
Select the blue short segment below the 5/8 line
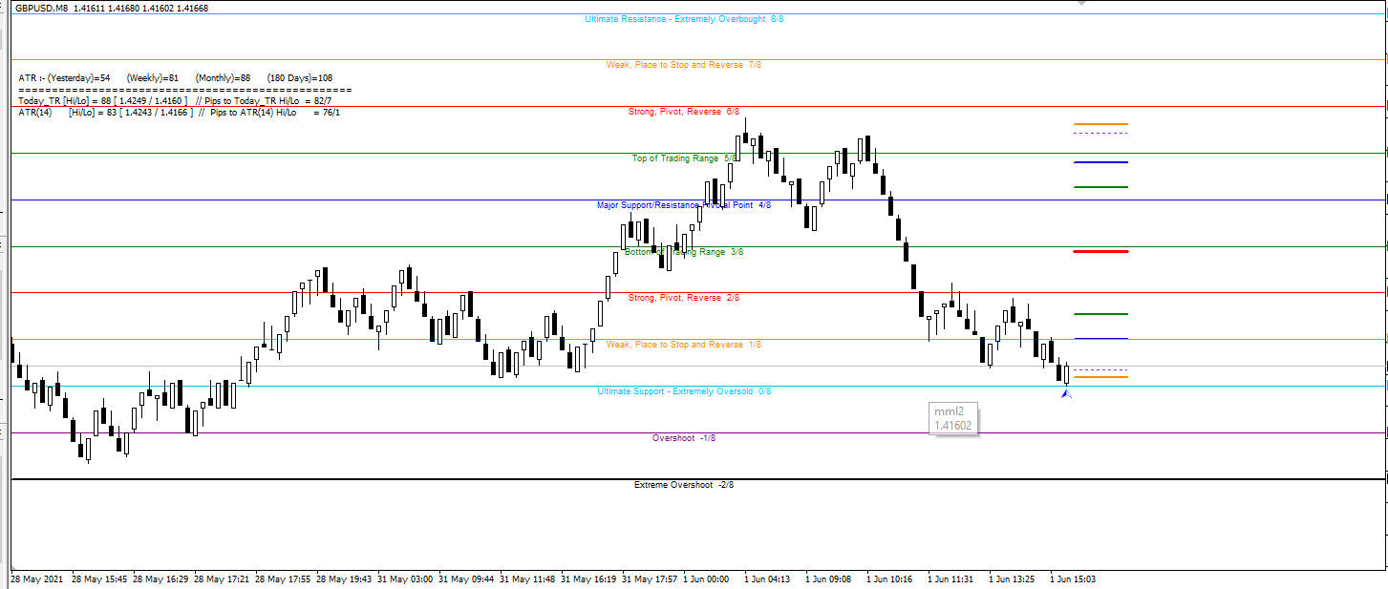tap(1100, 162)
